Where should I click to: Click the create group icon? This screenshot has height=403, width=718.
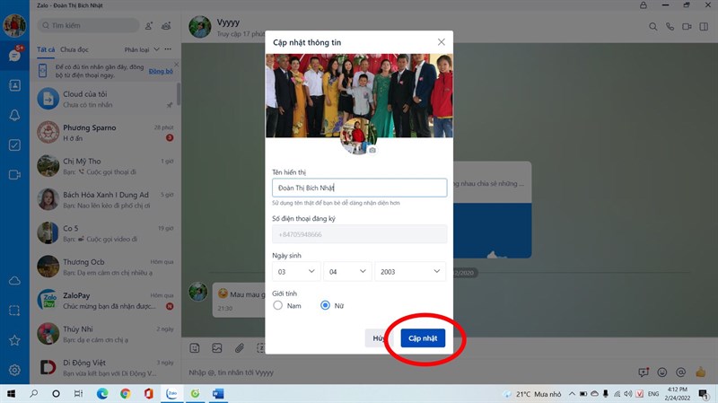(x=166, y=26)
